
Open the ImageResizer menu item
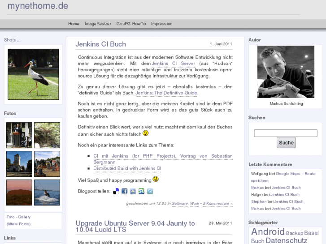click(98, 24)
